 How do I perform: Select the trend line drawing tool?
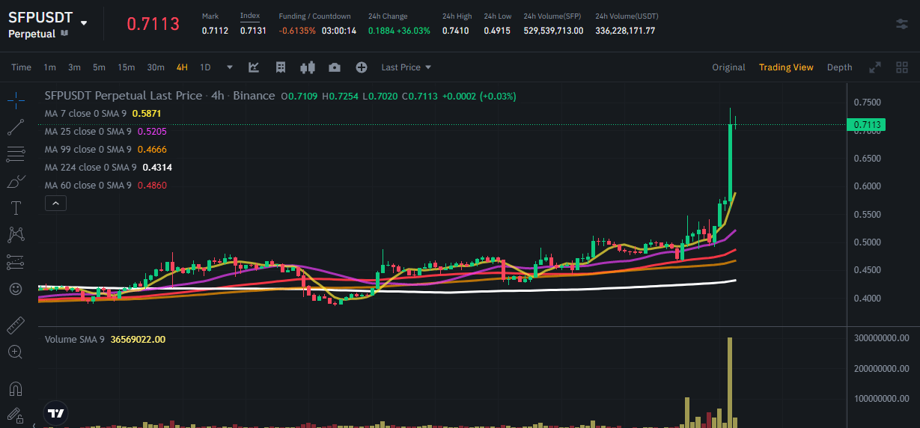16,127
